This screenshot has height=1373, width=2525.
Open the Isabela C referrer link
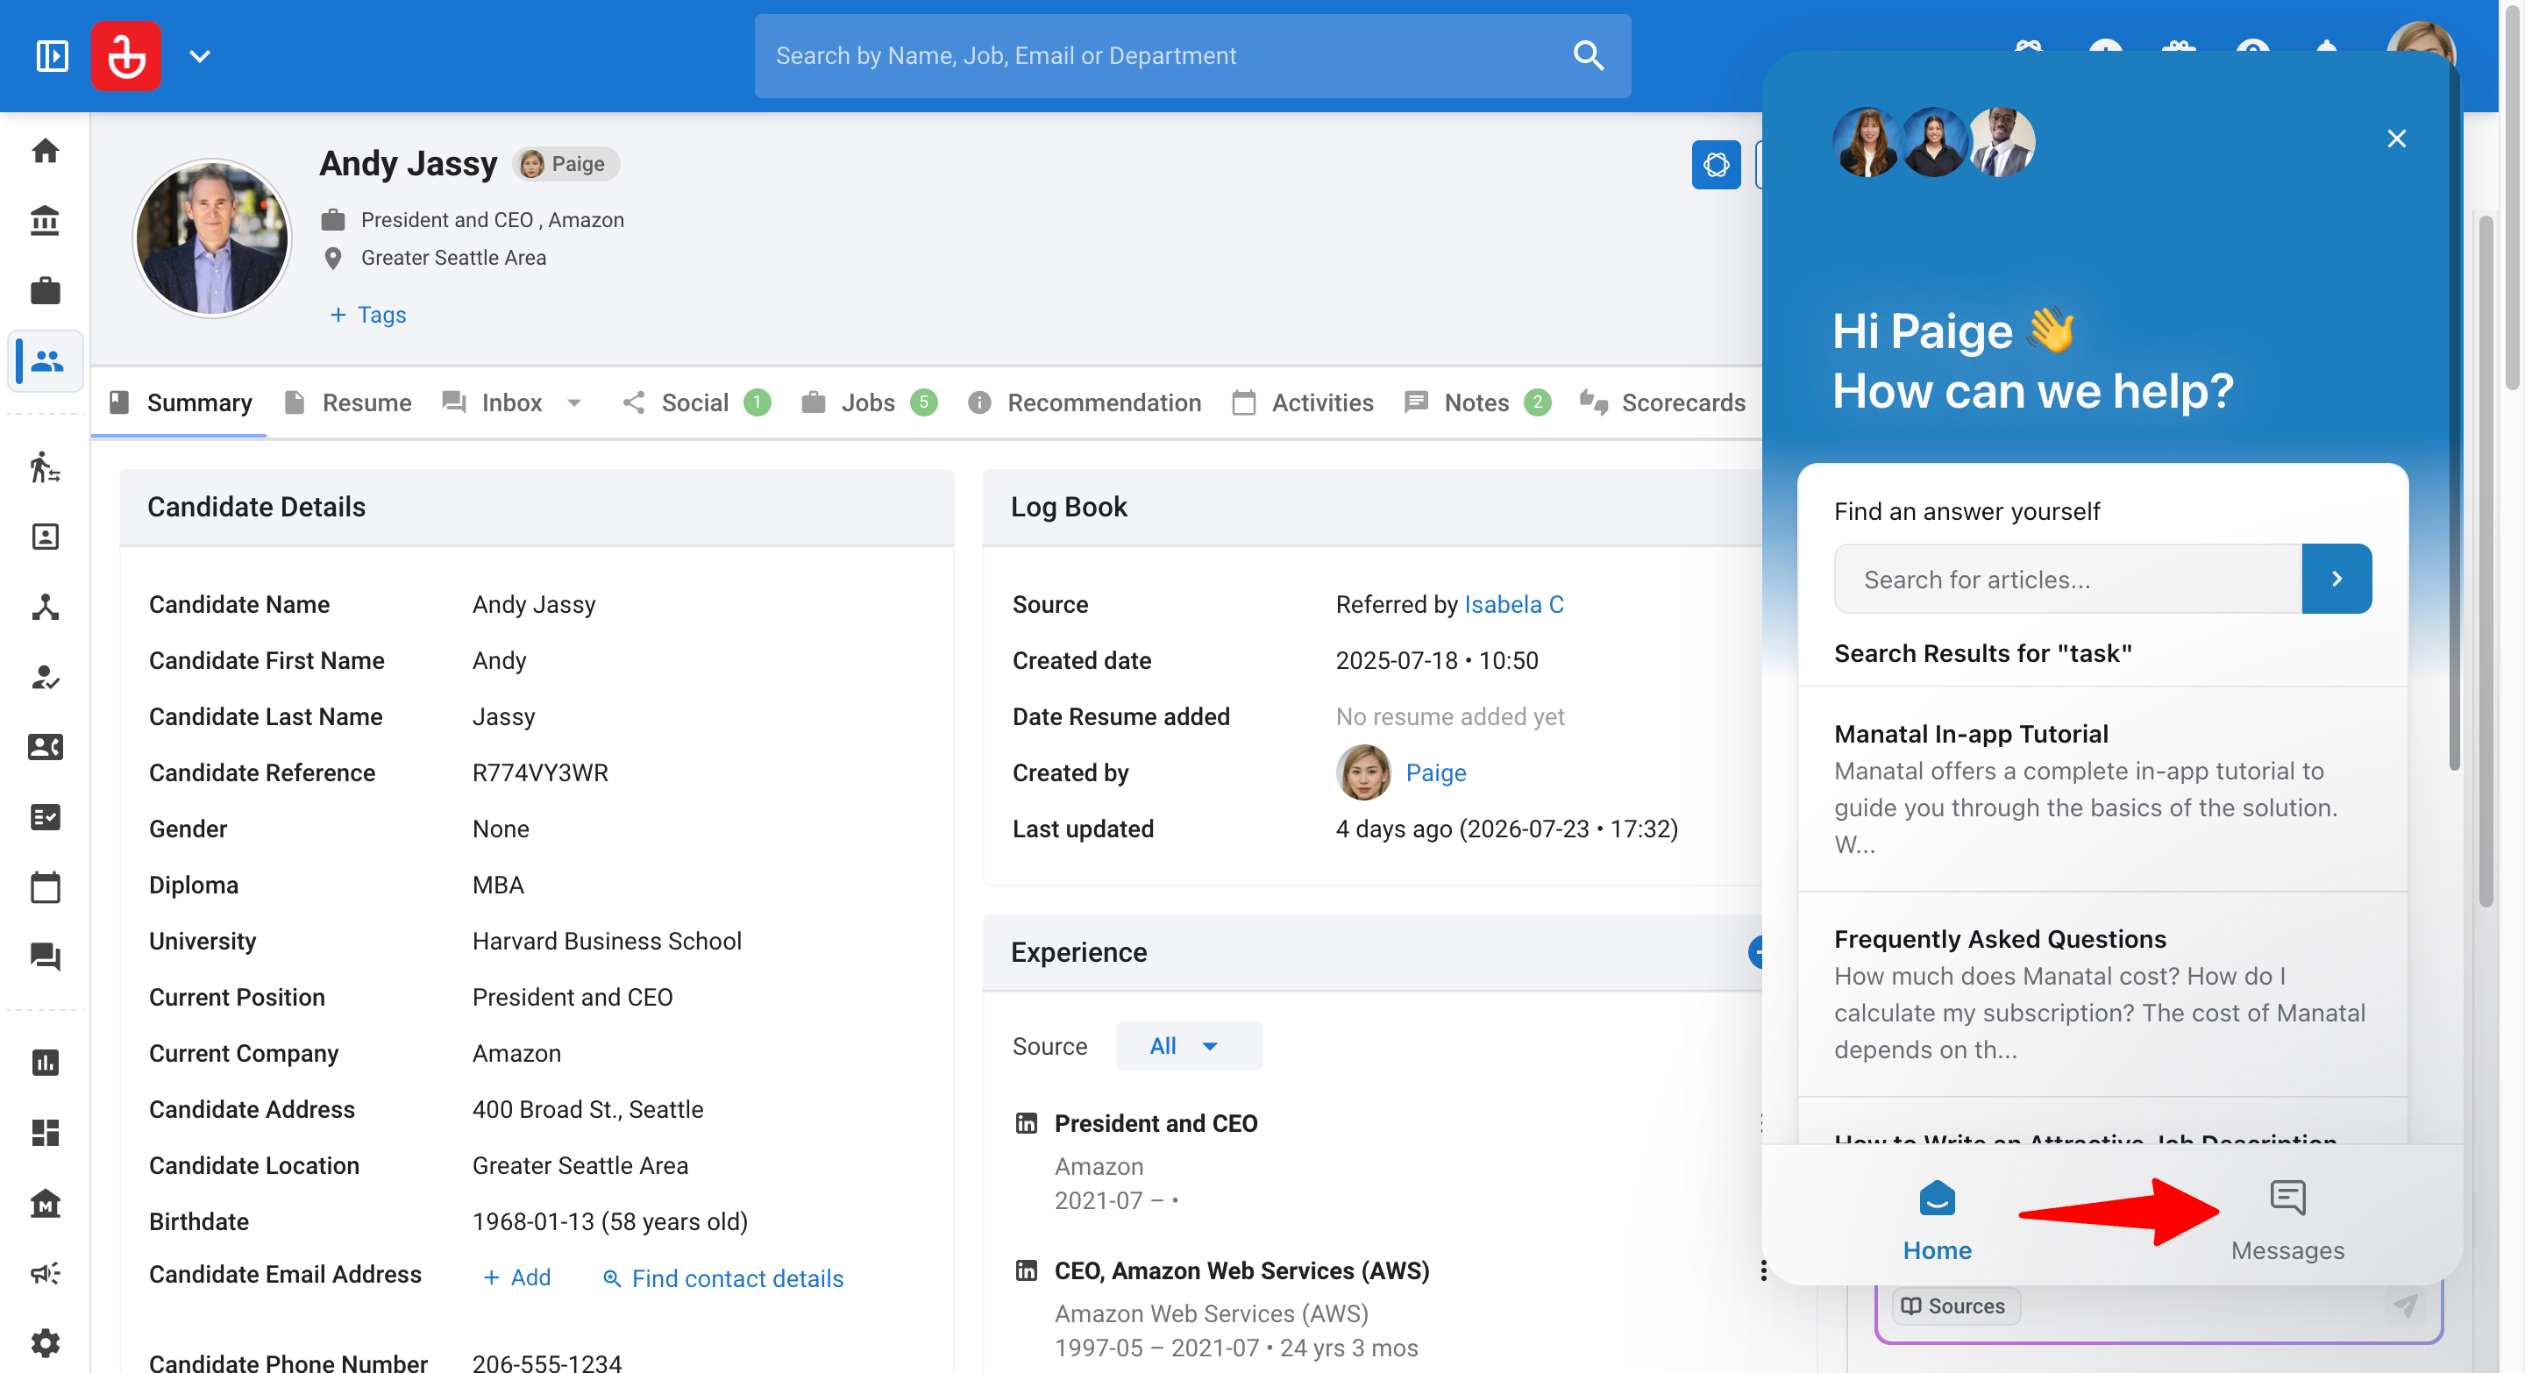1513,605
